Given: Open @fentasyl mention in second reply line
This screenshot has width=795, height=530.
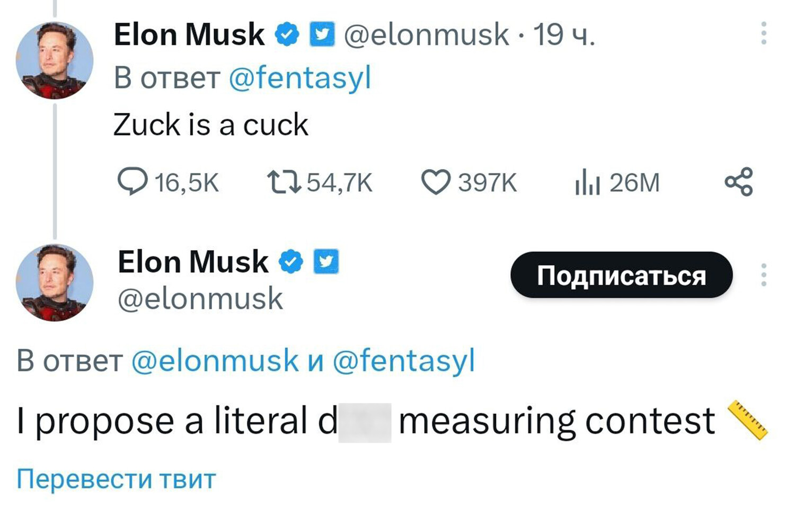Looking at the screenshot, I should click(403, 361).
